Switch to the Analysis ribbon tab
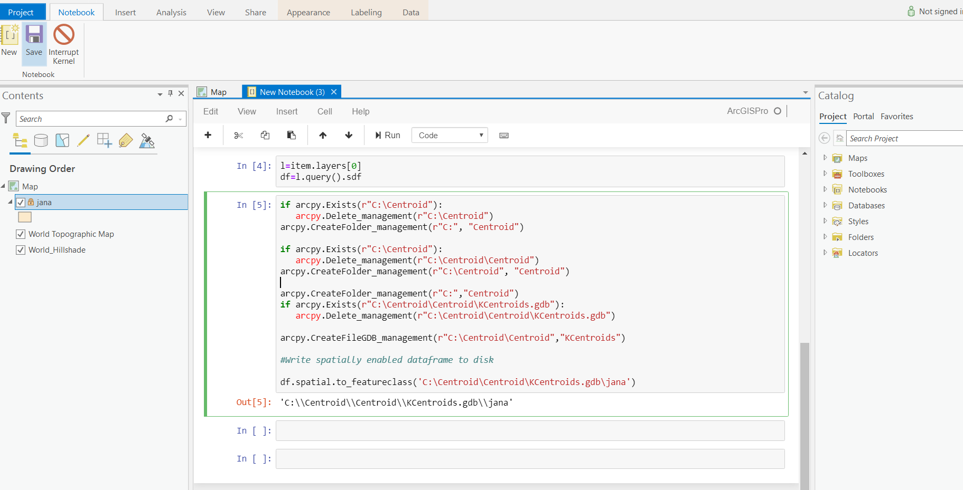Image resolution: width=963 pixels, height=490 pixels. point(171,12)
